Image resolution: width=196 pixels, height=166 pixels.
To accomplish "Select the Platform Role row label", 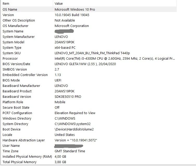I will coord(13,102).
